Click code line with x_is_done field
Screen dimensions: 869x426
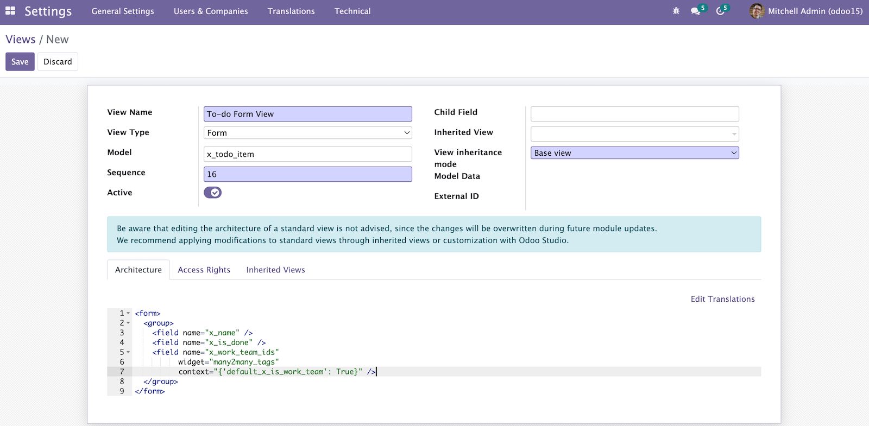click(x=209, y=342)
